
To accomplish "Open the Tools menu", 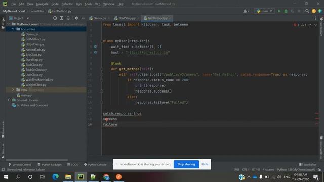I will point(88,4).
